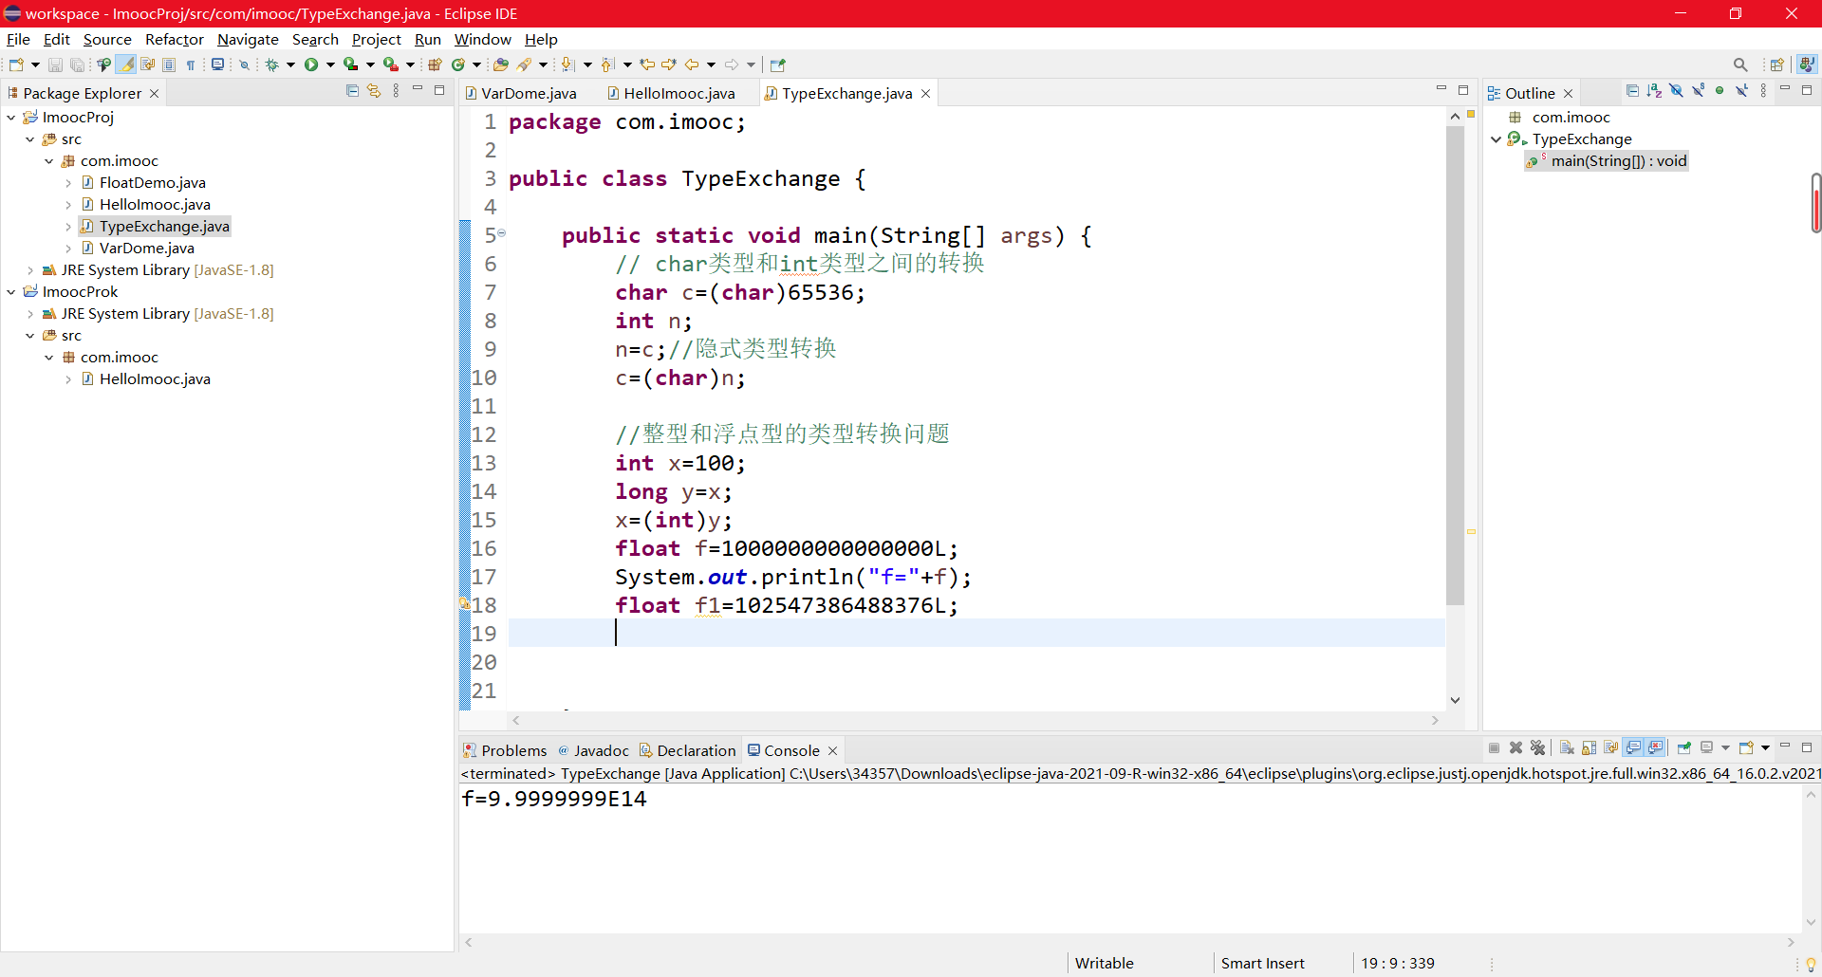Switch to the VarDome.java editor tab
1822x977 pixels.
(522, 93)
